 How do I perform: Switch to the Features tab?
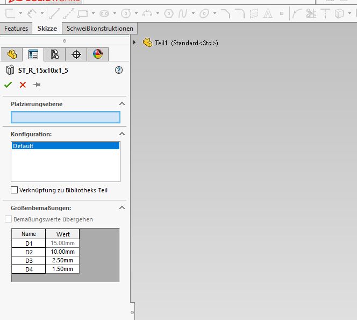[x=16, y=29]
